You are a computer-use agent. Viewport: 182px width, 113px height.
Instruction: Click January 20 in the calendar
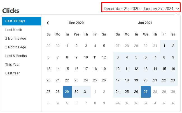pos(146,80)
